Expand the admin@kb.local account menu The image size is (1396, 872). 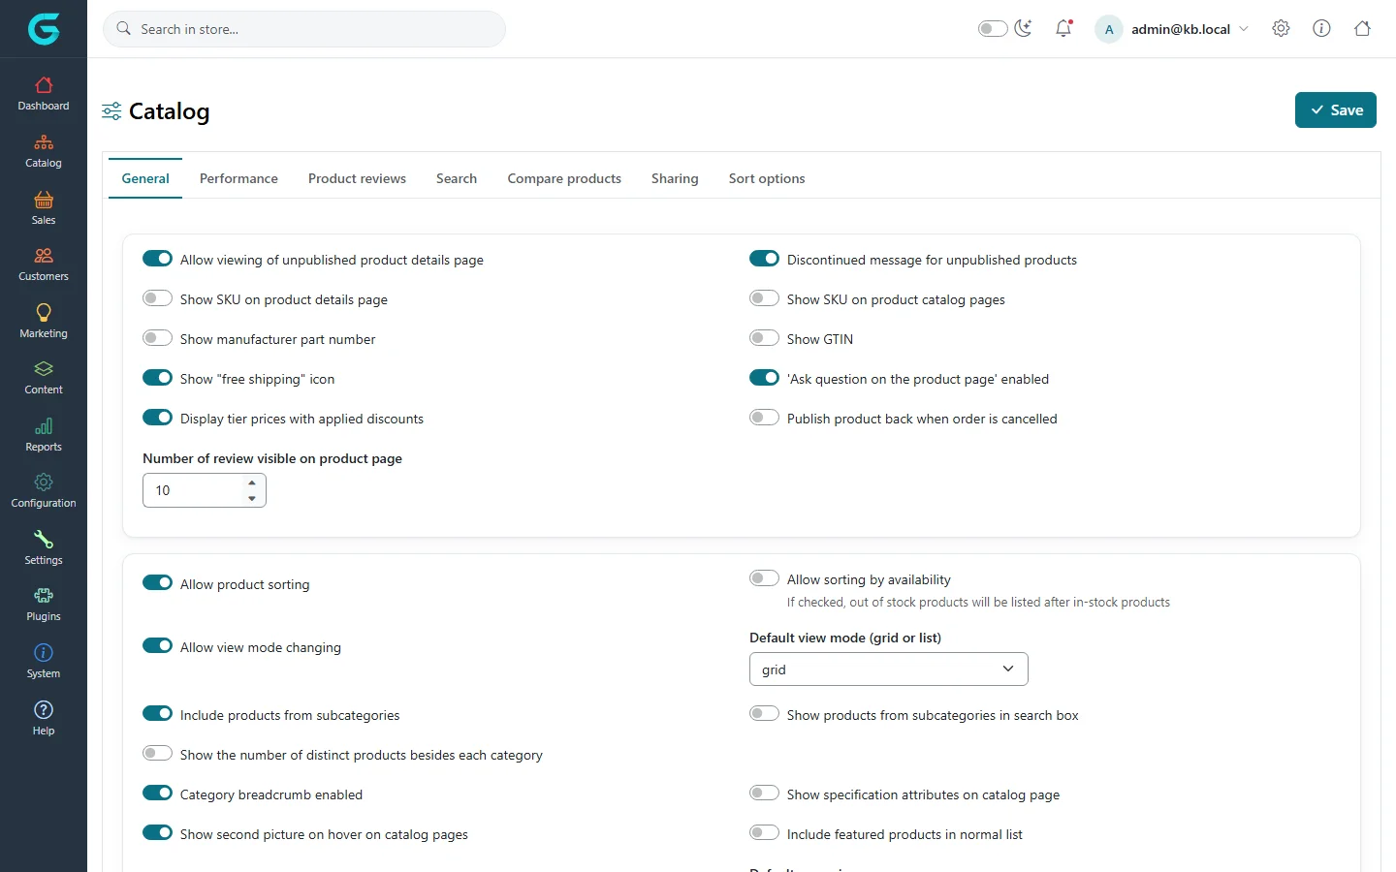click(x=1172, y=29)
